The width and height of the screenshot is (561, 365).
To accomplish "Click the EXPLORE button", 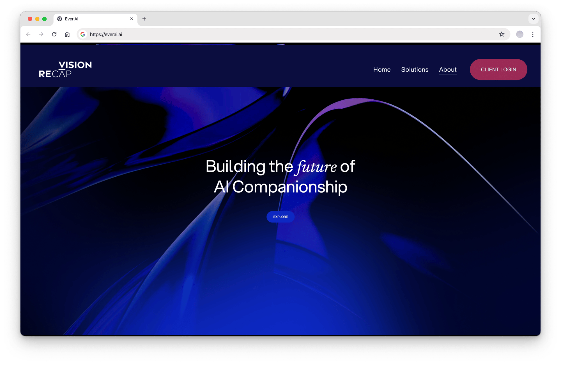I will [280, 217].
